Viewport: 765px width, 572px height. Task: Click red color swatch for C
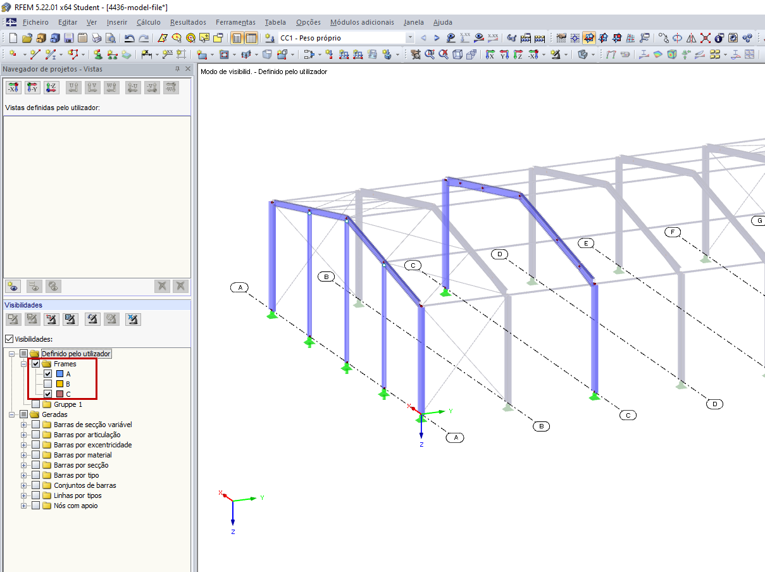59,394
